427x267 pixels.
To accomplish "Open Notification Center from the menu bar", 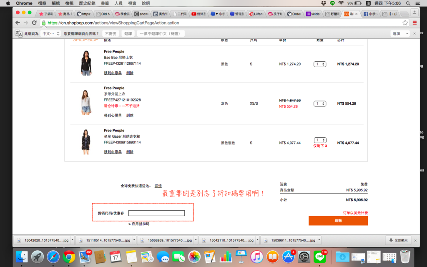I will 417,3.
